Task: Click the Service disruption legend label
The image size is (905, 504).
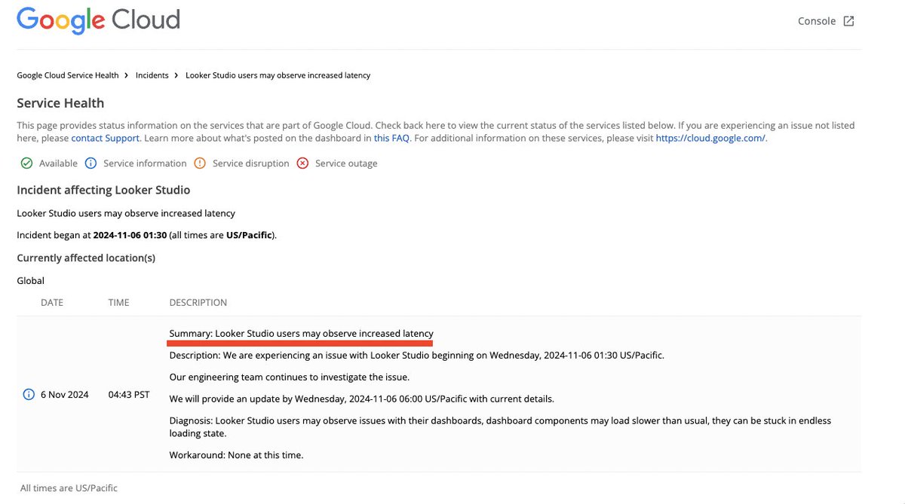Action: coord(251,163)
